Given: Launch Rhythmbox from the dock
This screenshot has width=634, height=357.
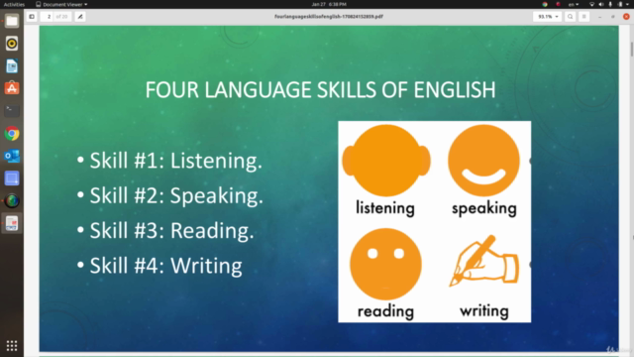Looking at the screenshot, I should click(x=12, y=44).
